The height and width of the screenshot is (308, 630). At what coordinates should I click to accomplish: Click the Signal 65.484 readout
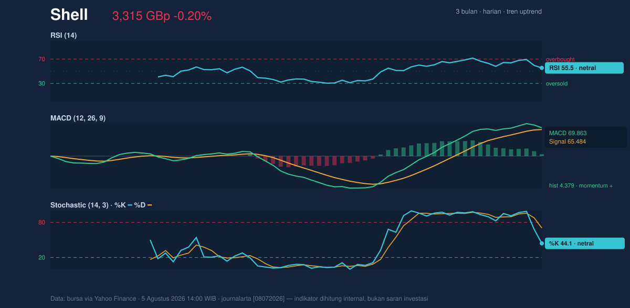click(568, 141)
